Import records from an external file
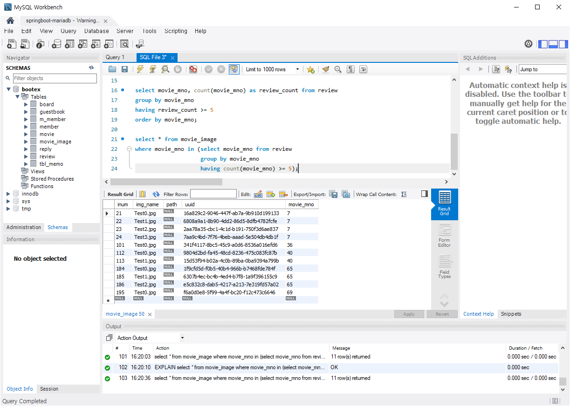 pos(346,194)
